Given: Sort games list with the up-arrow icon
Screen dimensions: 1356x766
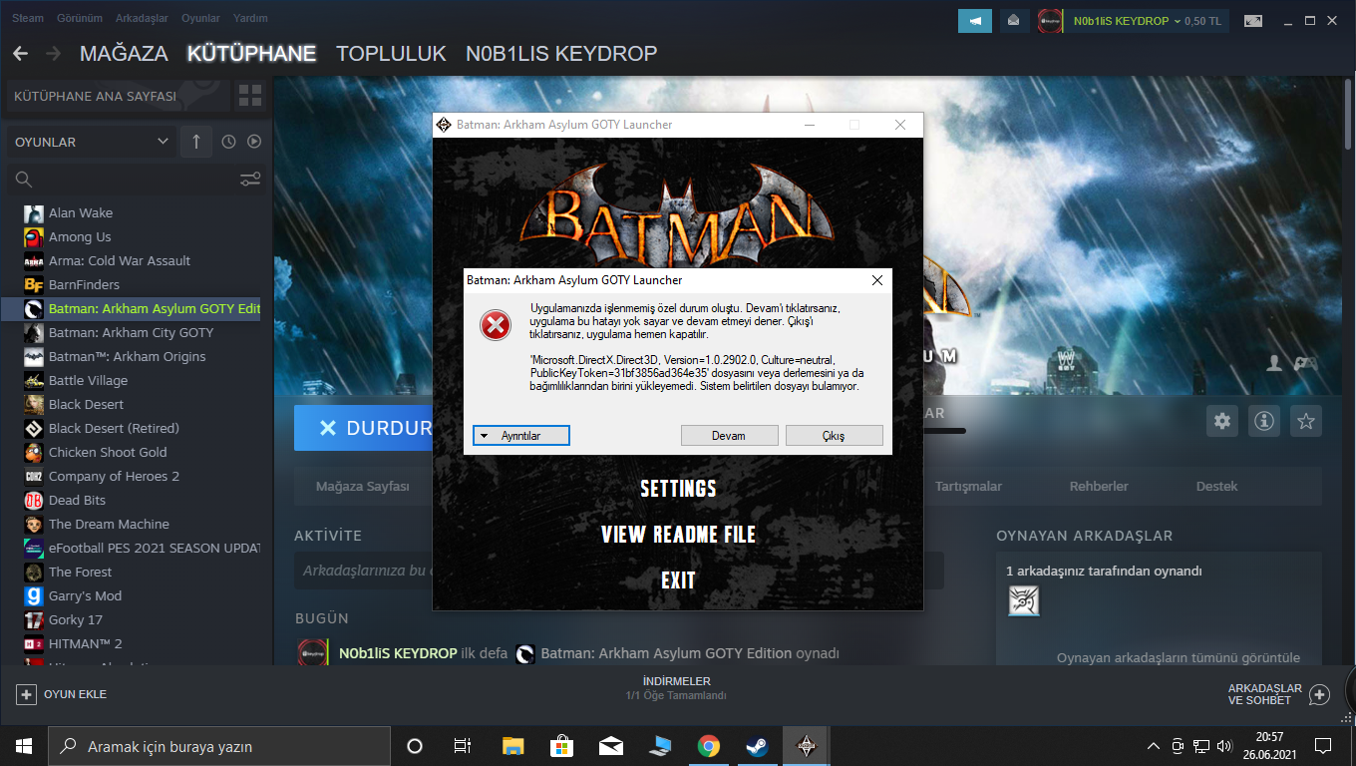Looking at the screenshot, I should coord(195,142).
